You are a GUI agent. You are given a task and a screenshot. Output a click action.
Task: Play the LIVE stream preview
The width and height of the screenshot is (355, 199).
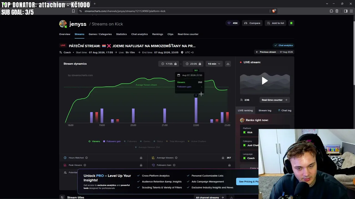coord(265,81)
